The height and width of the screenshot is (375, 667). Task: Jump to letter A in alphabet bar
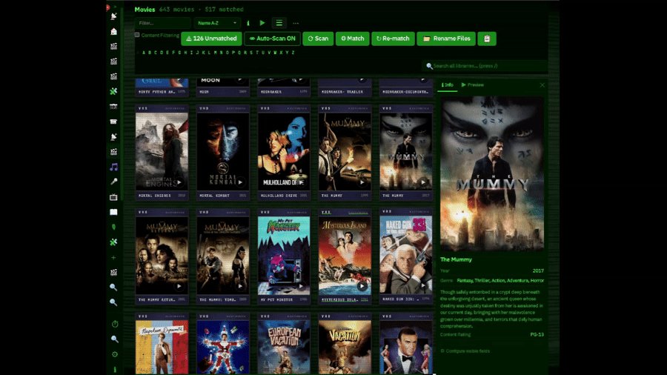coord(144,53)
